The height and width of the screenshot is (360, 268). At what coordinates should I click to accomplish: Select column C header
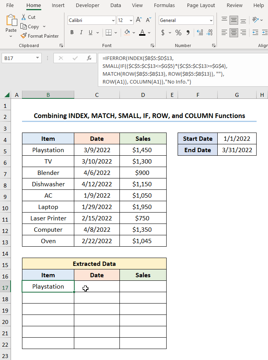click(97, 95)
